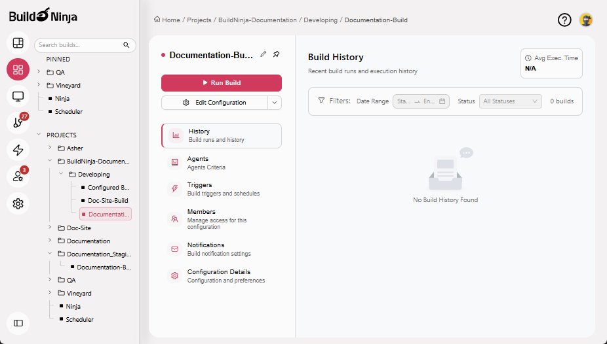The image size is (607, 344).
Task: Open the Triggers section
Action: [222, 189]
